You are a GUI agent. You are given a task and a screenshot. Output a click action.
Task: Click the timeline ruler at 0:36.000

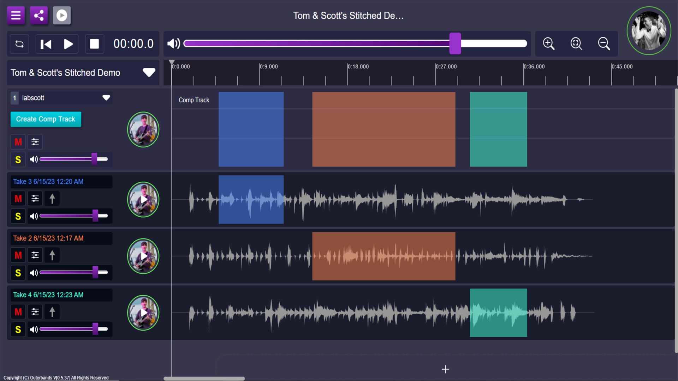pos(534,67)
